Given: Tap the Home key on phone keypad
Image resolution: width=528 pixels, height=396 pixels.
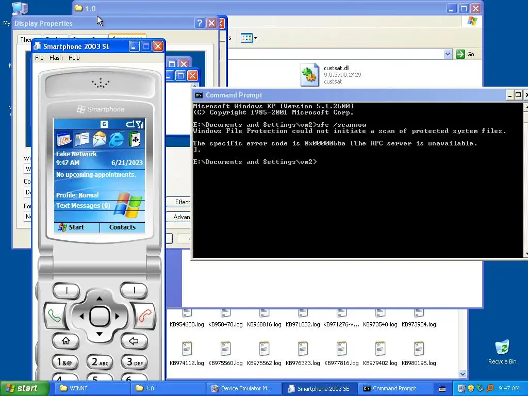Looking at the screenshot, I should coord(66,341).
